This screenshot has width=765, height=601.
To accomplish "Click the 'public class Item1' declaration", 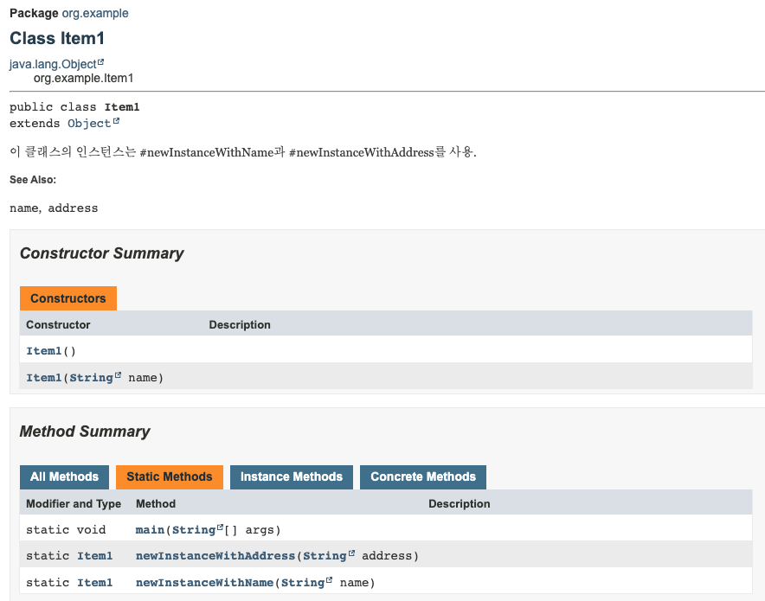I will click(x=74, y=106).
